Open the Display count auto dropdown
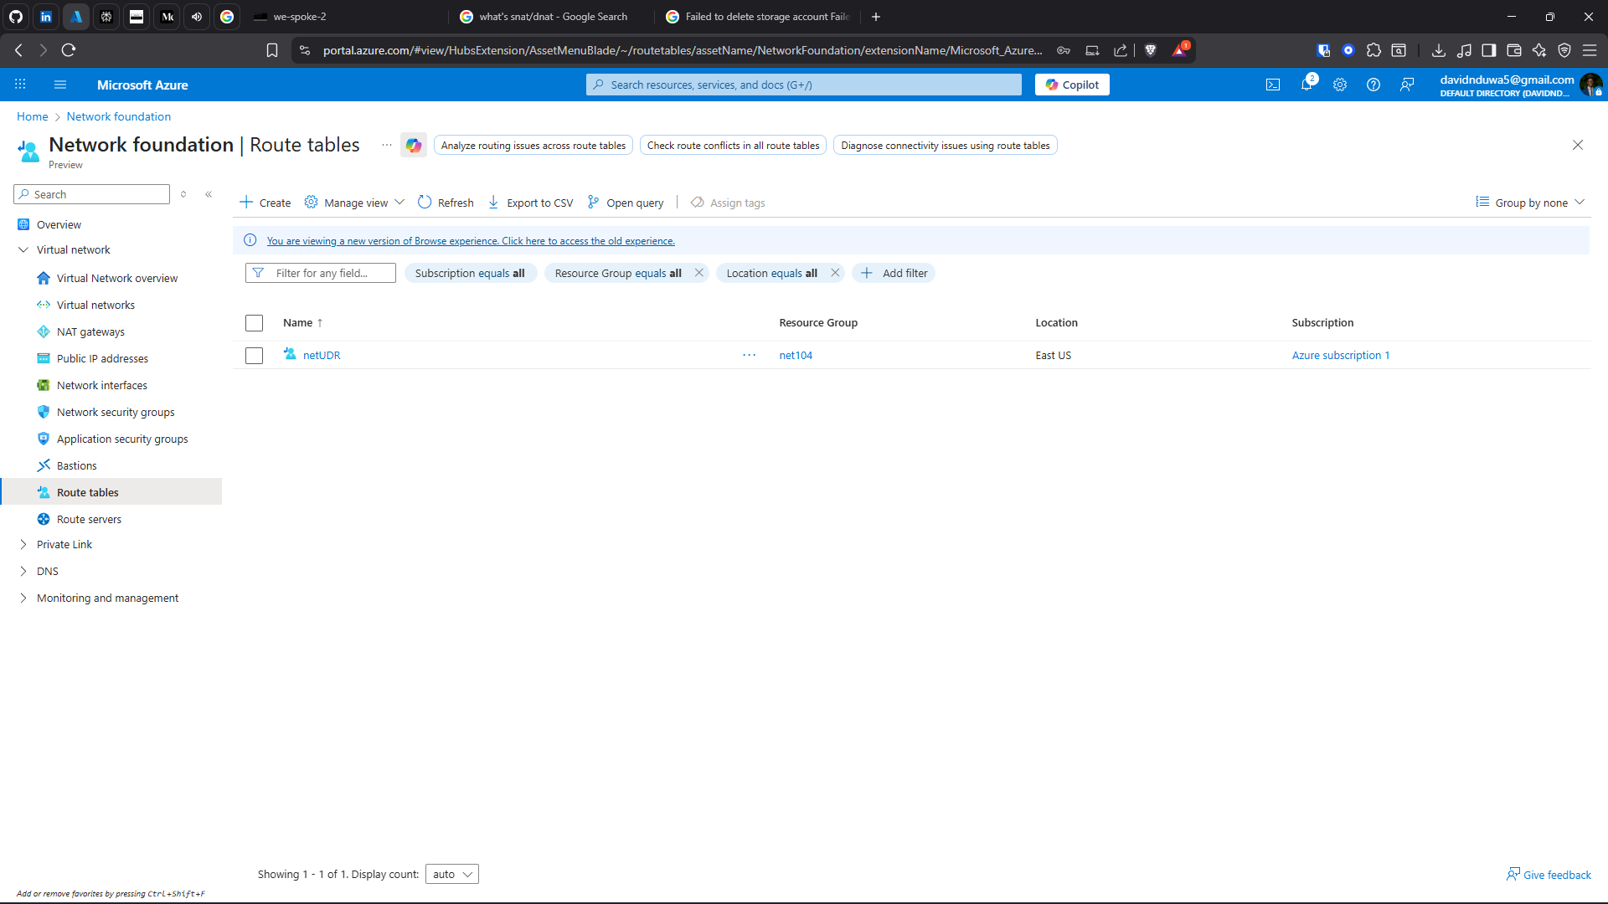 pos(452,874)
